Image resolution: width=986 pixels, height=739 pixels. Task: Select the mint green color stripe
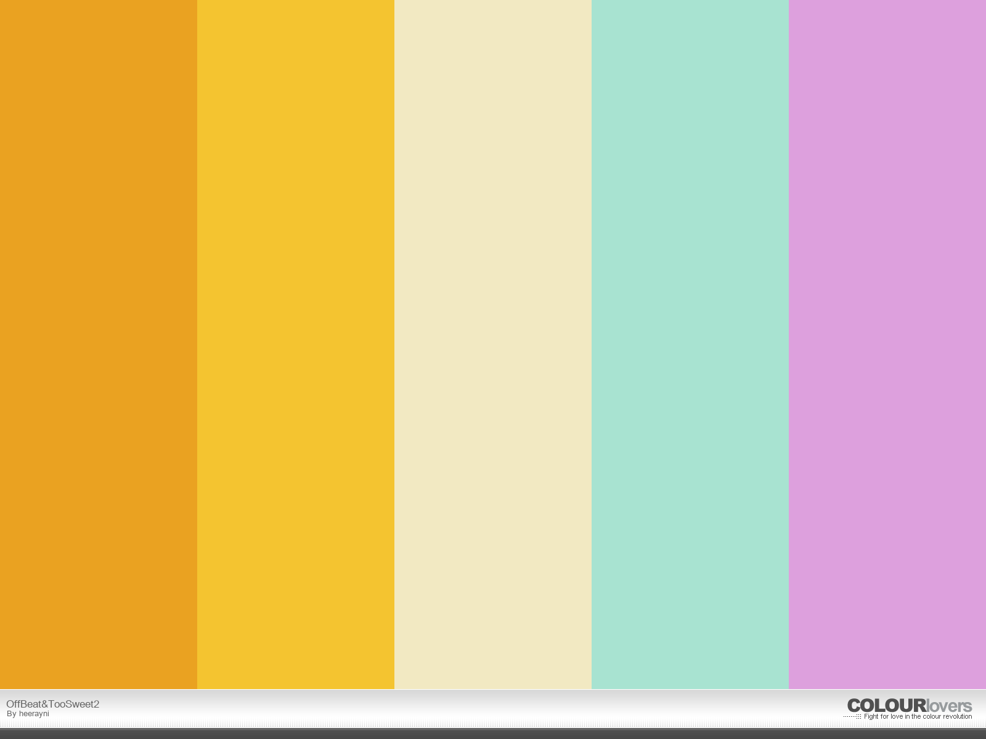pos(690,344)
